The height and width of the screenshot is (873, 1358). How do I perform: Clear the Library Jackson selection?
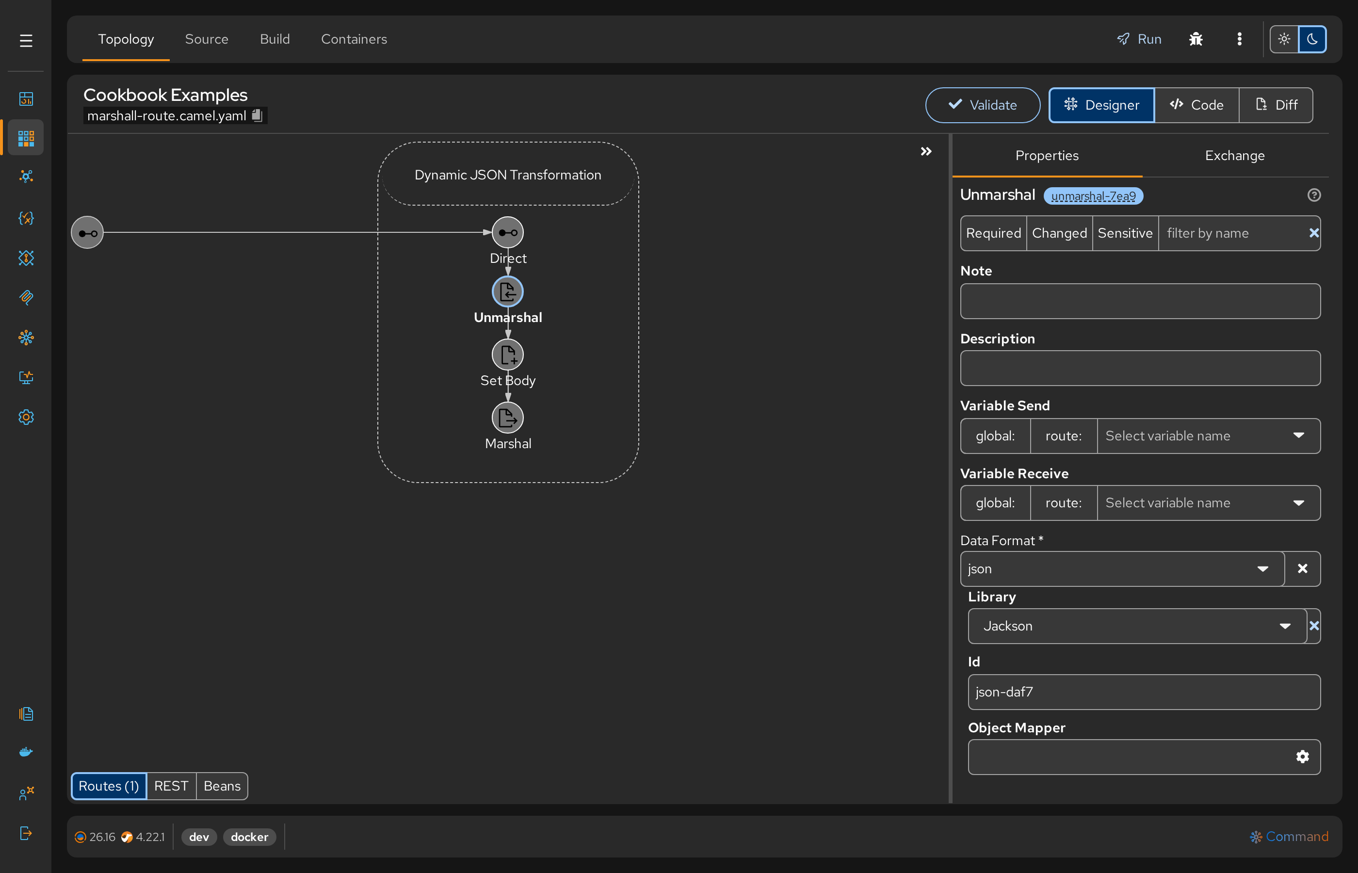pyautogui.click(x=1314, y=626)
